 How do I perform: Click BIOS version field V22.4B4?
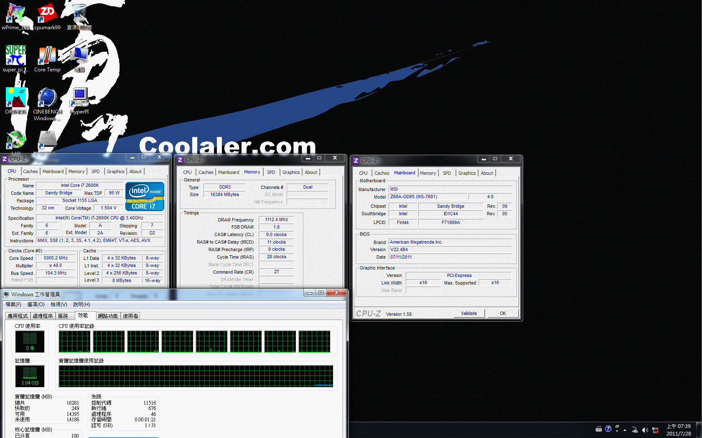tap(450, 249)
